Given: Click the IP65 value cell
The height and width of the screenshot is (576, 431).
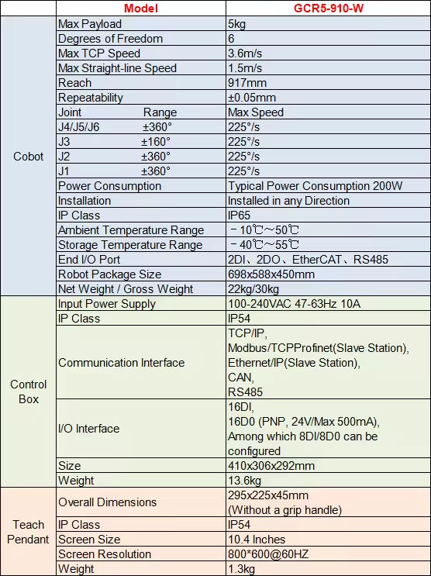Looking at the screenshot, I should pos(328,216).
